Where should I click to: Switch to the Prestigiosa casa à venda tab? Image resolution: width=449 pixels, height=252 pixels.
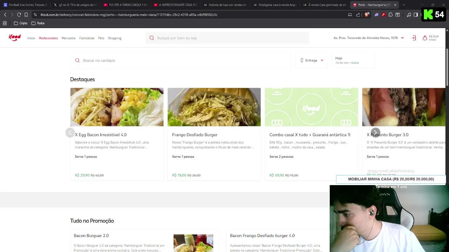(x=275, y=5)
